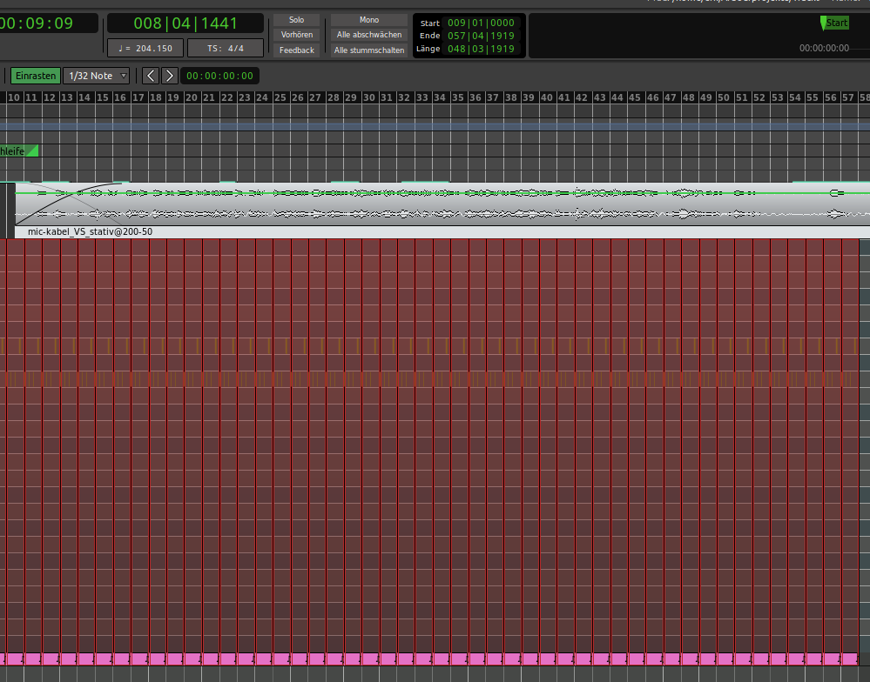
Task: Click the tempo display showing 204.150
Action: coord(145,49)
